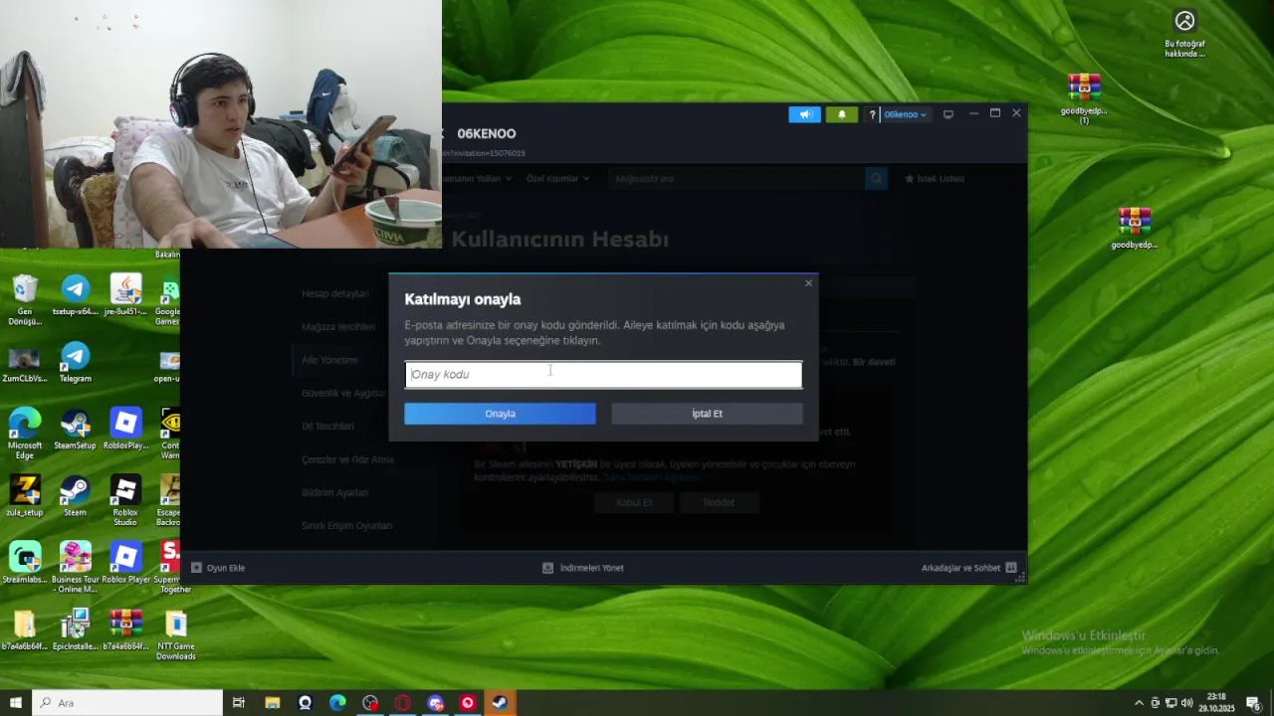The width and height of the screenshot is (1274, 716).
Task: Select tsetup-x64 Telegram installer icon
Action: (75, 295)
